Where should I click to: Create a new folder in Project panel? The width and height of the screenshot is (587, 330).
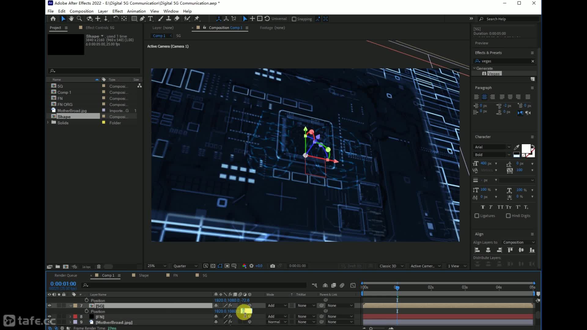click(x=57, y=266)
